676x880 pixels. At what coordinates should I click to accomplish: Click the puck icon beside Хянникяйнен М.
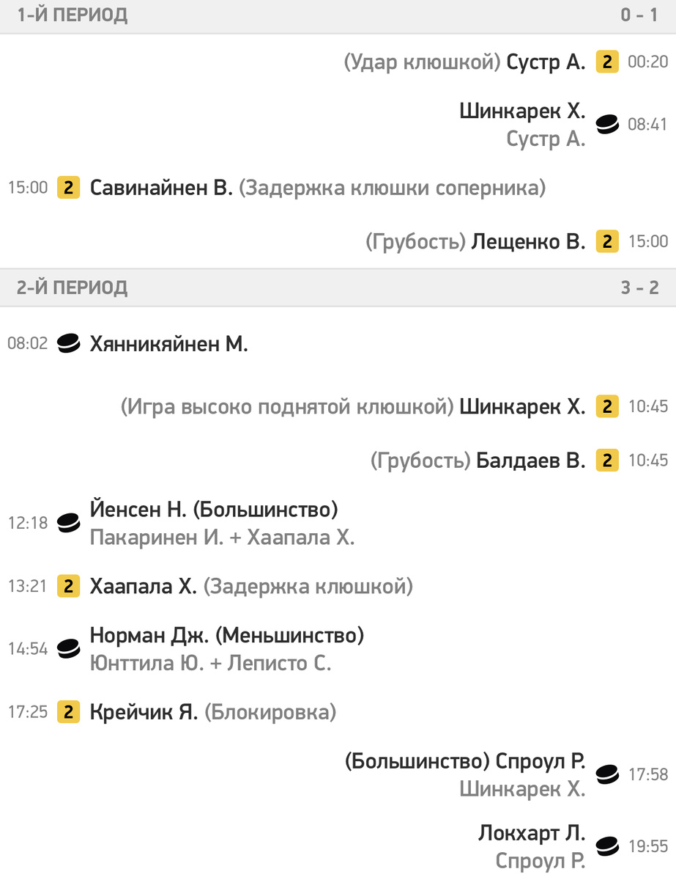pyautogui.click(x=69, y=343)
